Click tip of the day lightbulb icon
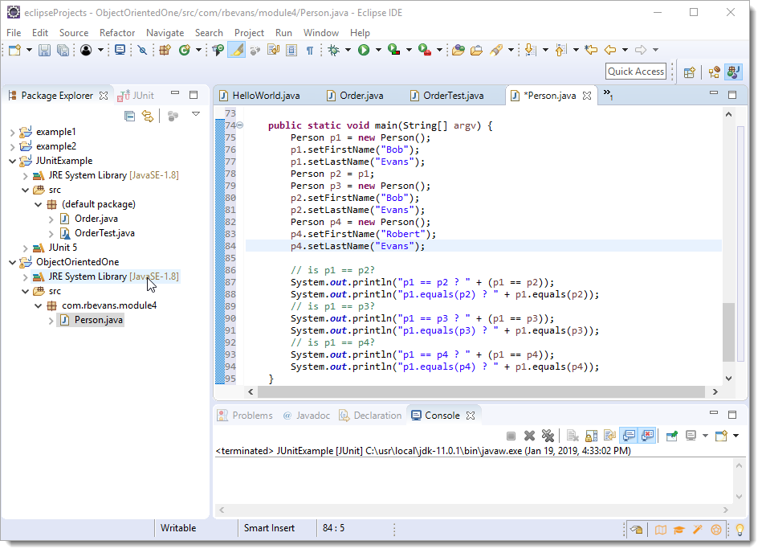The height and width of the screenshot is (553, 762). (x=740, y=530)
